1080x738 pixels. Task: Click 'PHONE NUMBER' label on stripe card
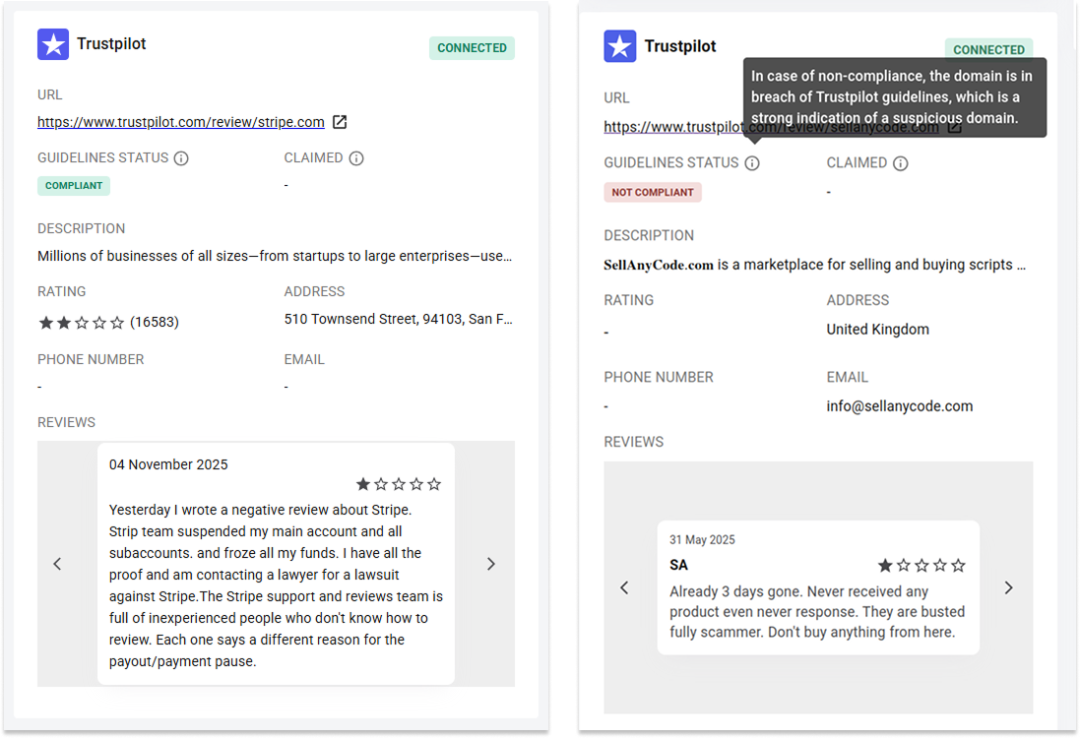(x=91, y=359)
